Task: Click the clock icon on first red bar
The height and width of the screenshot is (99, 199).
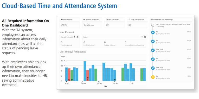Action: (x=69, y=80)
